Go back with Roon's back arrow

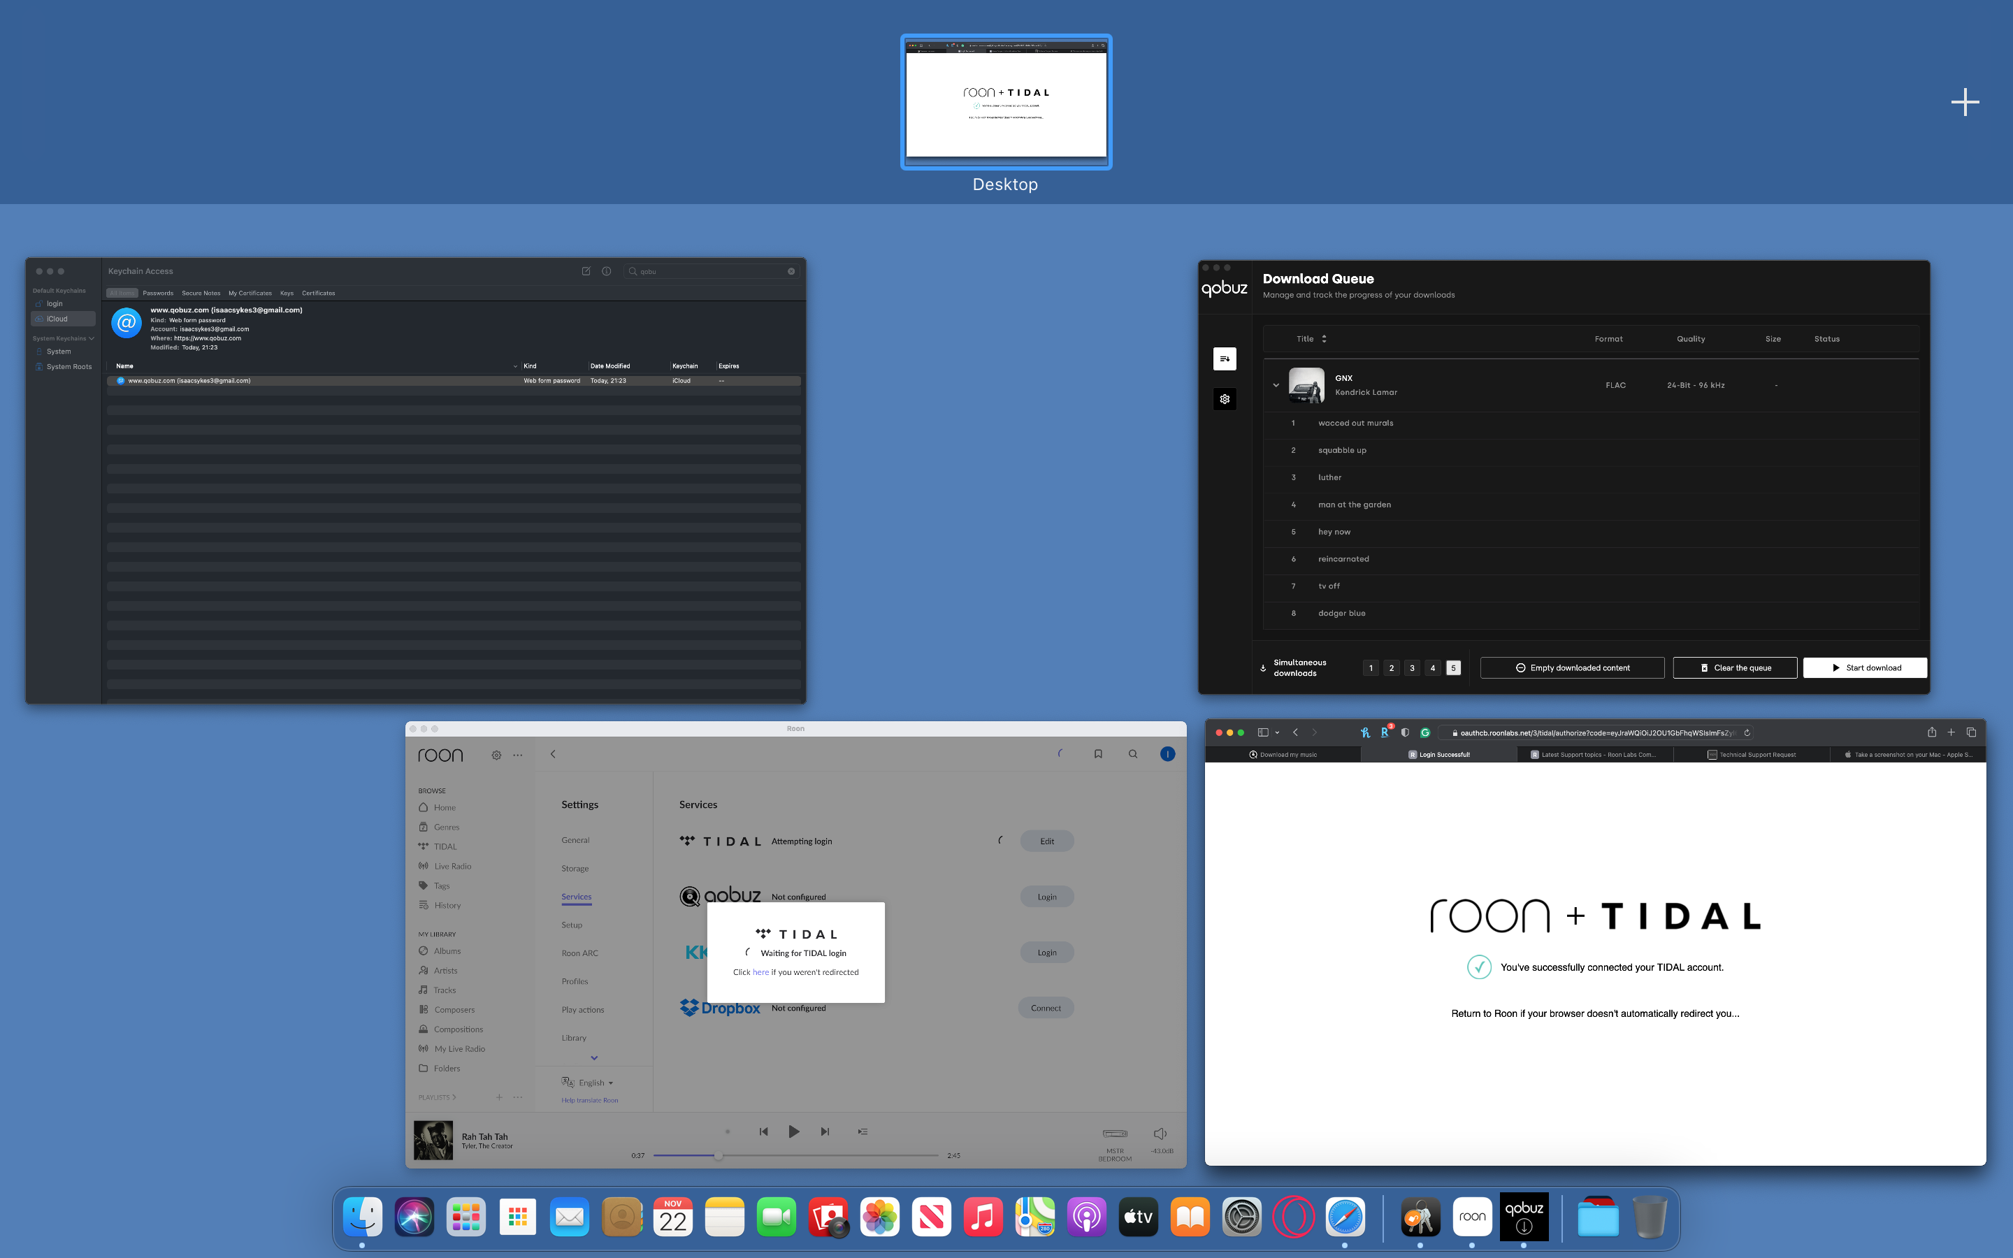click(552, 755)
